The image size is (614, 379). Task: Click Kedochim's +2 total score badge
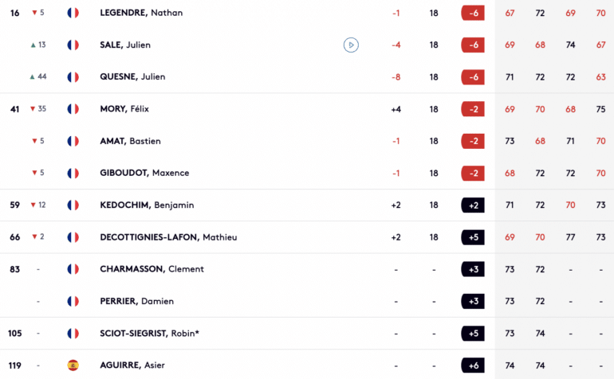pyautogui.click(x=473, y=205)
